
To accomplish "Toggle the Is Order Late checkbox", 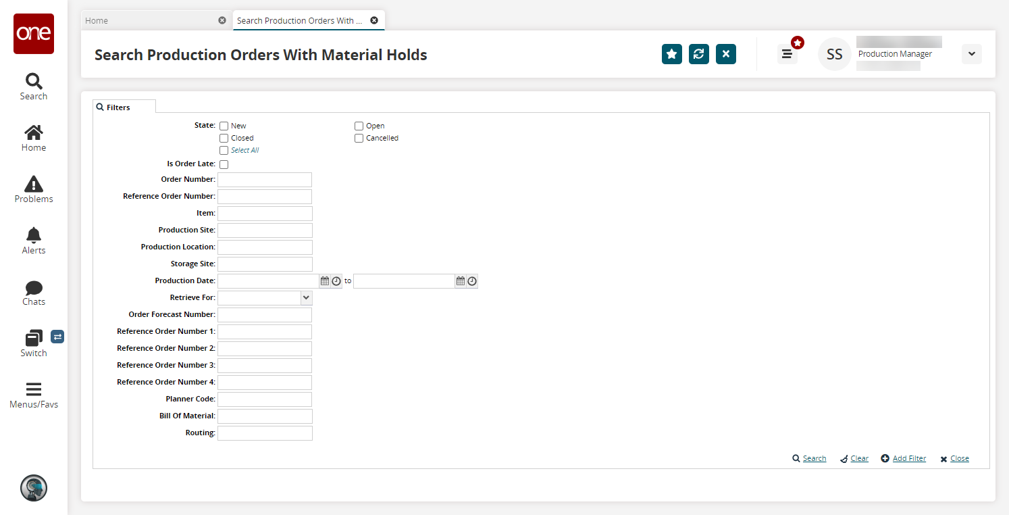I will click(x=224, y=164).
